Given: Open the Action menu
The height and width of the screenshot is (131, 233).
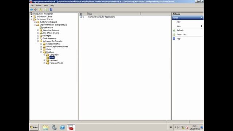Looking at the screenshot, I should coord(39,5).
